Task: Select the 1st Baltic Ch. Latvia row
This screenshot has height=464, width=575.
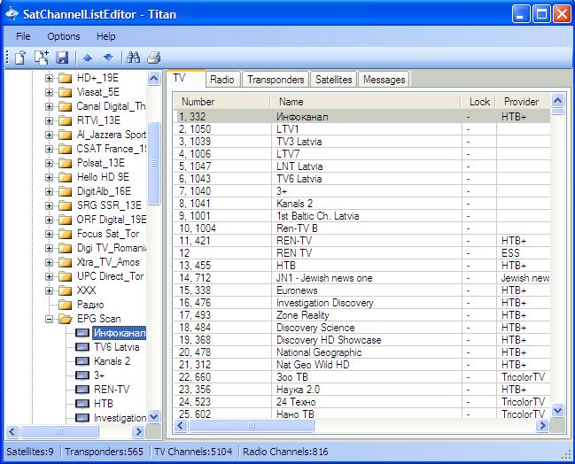Action: (361, 216)
